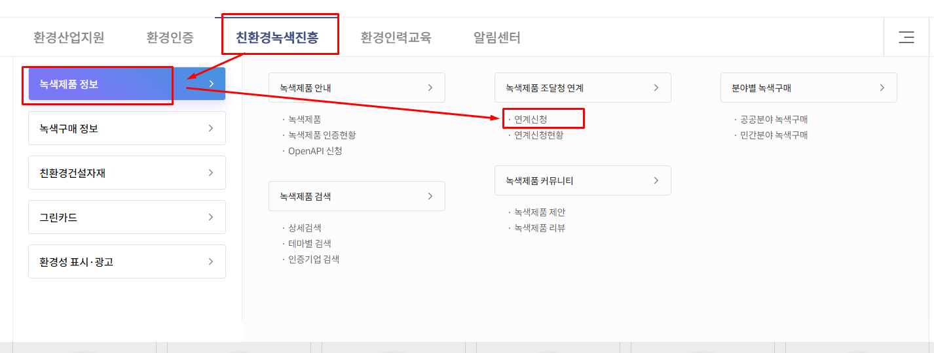This screenshot has width=934, height=353.
Task: Select 녹색제품 정보 side menu label
Action: tap(69, 84)
